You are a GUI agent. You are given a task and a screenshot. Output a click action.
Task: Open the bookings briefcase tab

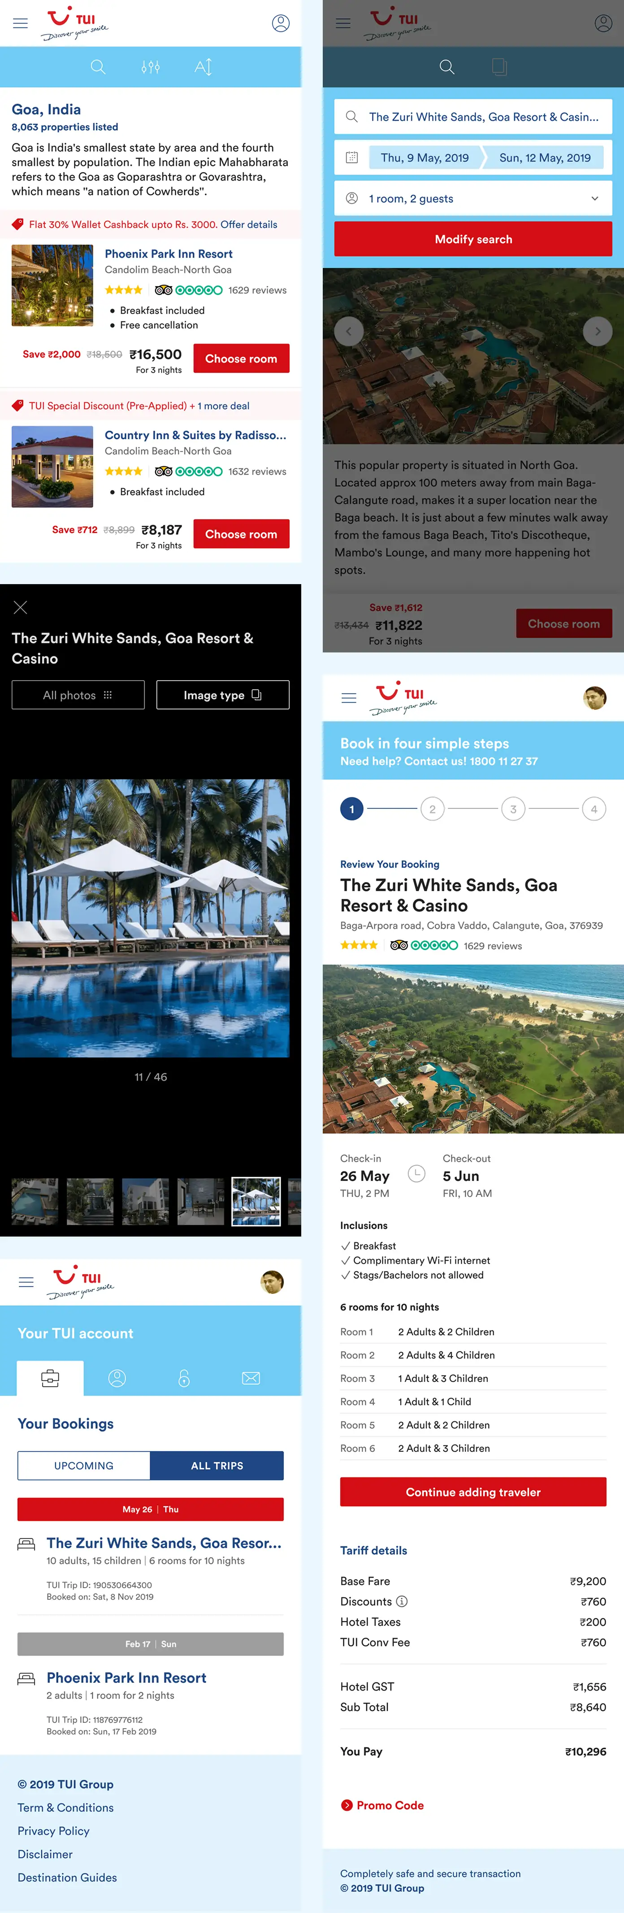tap(51, 1378)
